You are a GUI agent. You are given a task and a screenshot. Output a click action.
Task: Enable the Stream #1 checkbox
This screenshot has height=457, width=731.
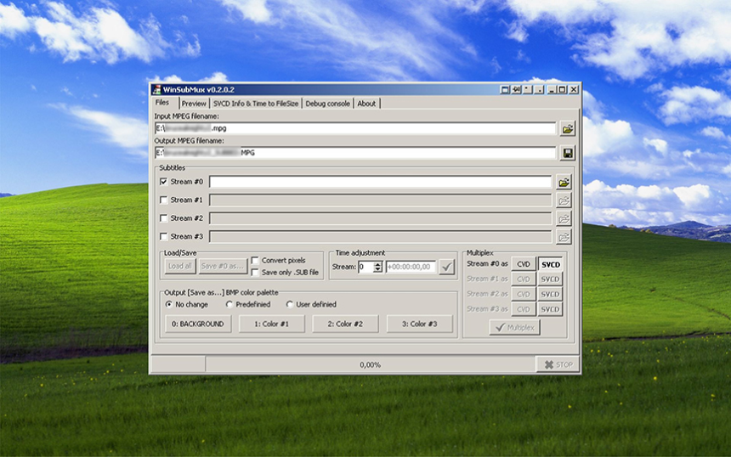point(163,200)
